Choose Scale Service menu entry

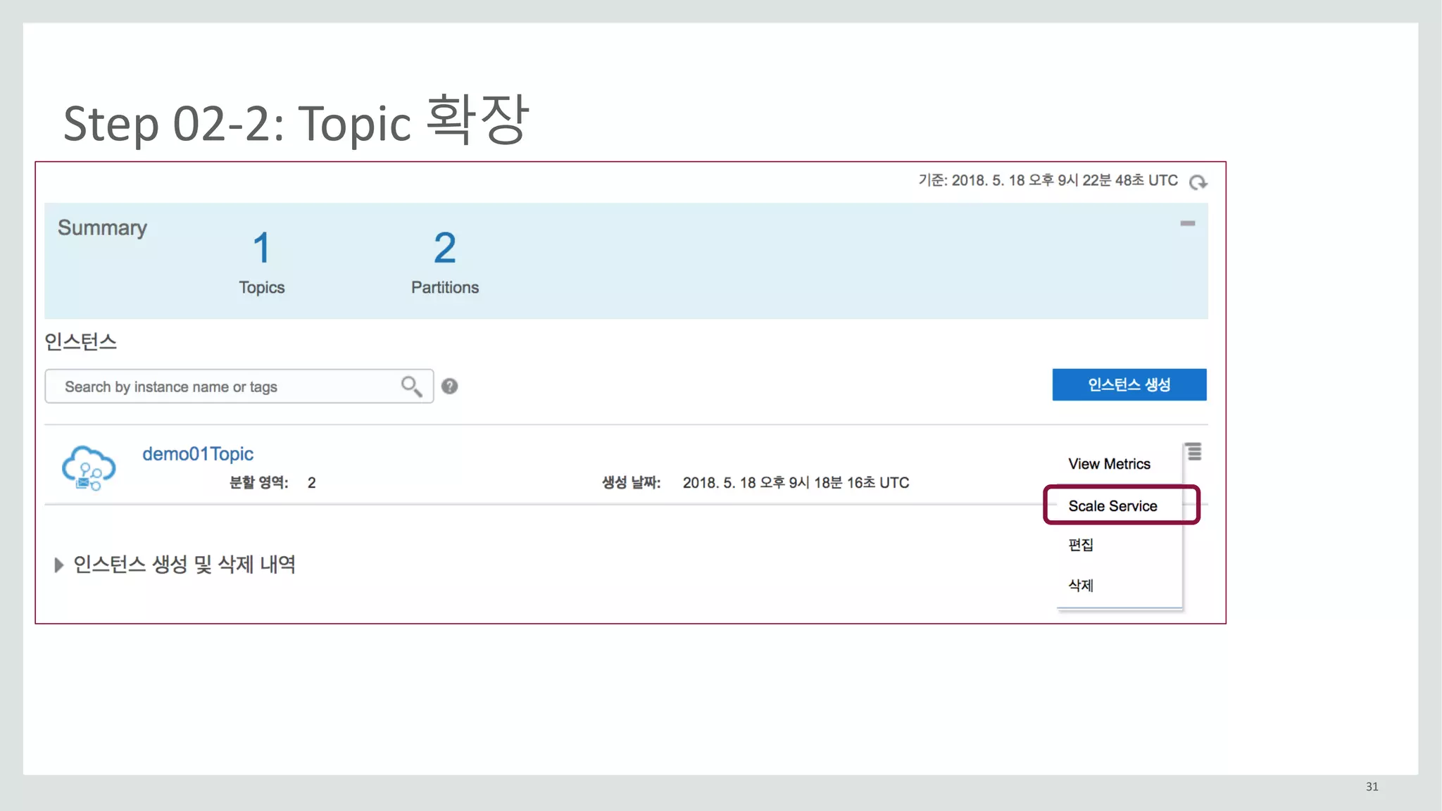pos(1112,506)
